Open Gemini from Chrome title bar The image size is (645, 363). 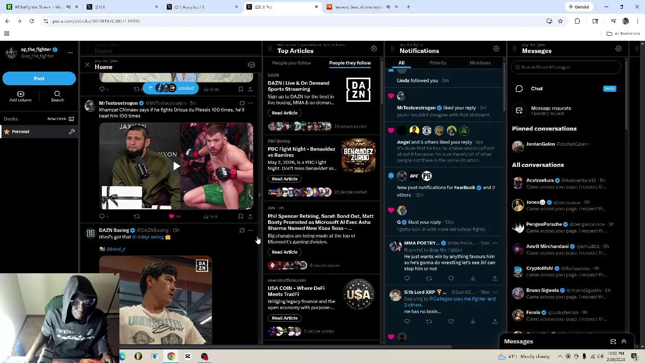[x=578, y=7]
